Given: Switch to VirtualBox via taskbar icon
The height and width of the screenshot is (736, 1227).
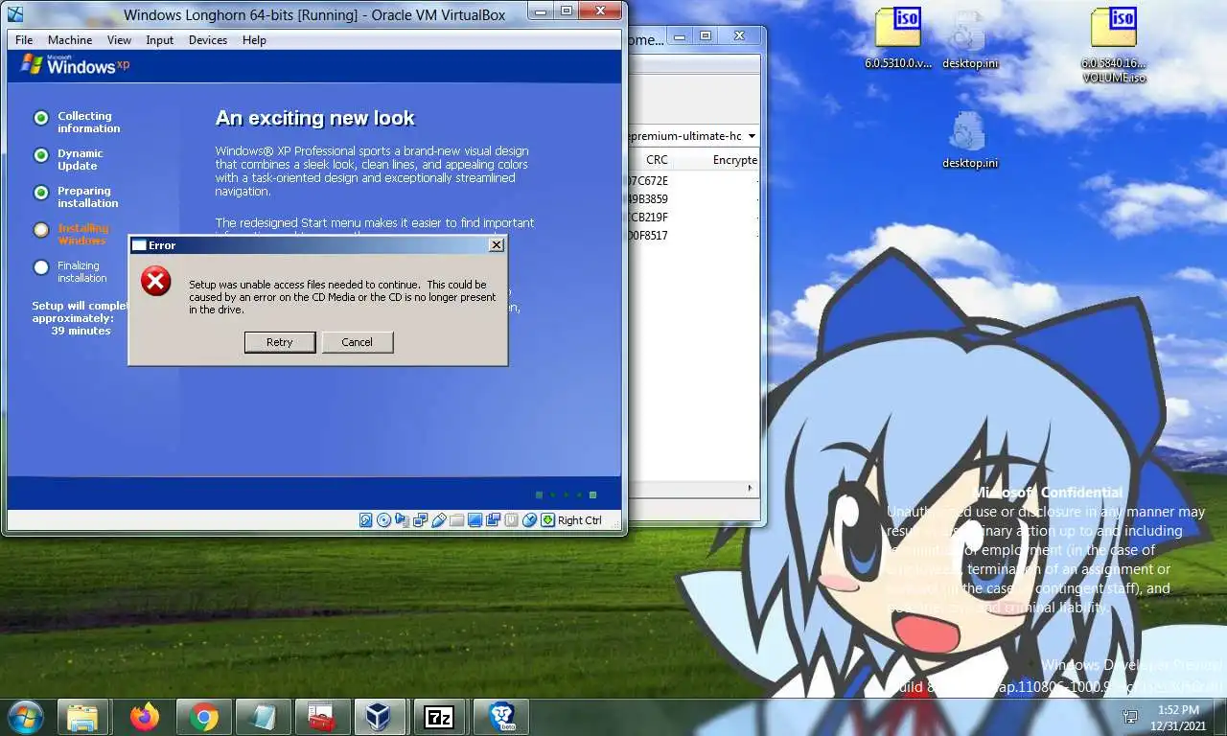Looking at the screenshot, I should tap(380, 717).
